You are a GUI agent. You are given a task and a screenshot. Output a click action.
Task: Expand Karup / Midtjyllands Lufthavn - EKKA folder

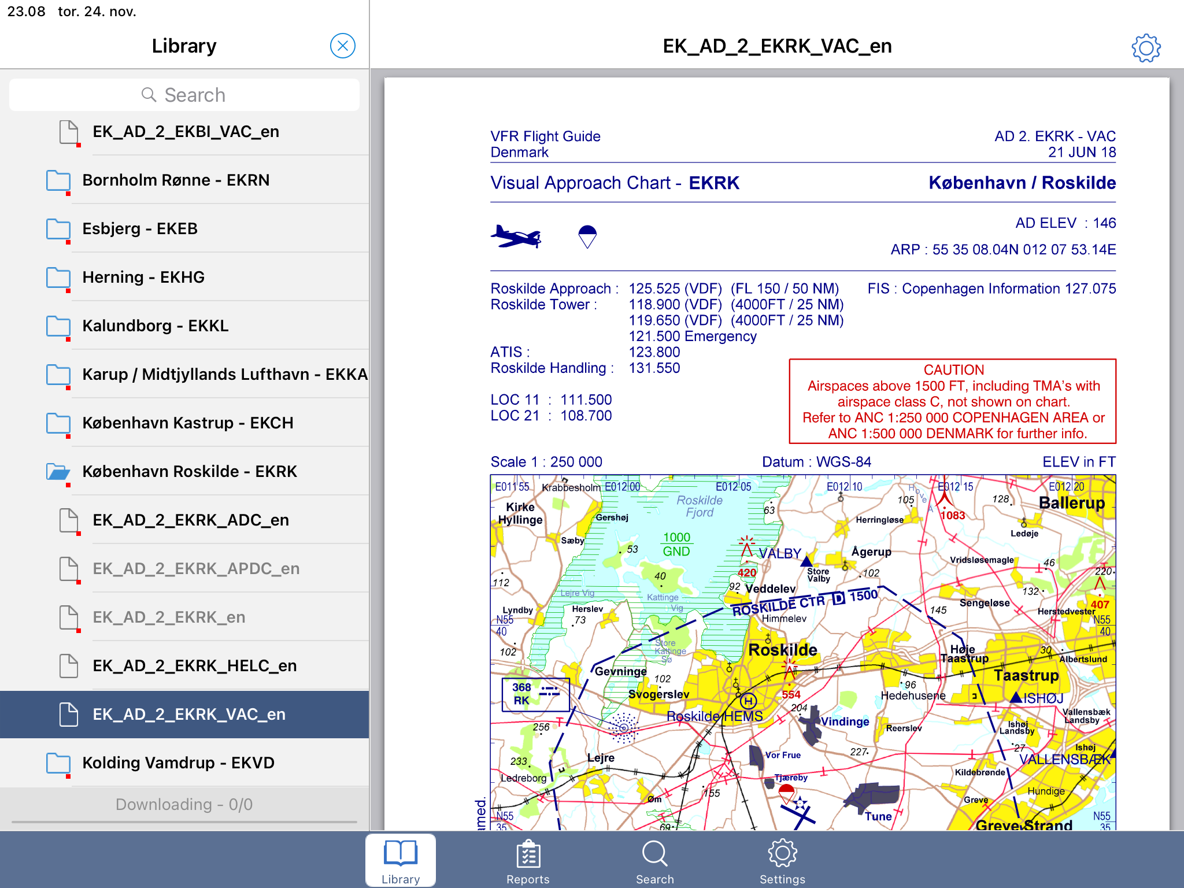pos(184,375)
